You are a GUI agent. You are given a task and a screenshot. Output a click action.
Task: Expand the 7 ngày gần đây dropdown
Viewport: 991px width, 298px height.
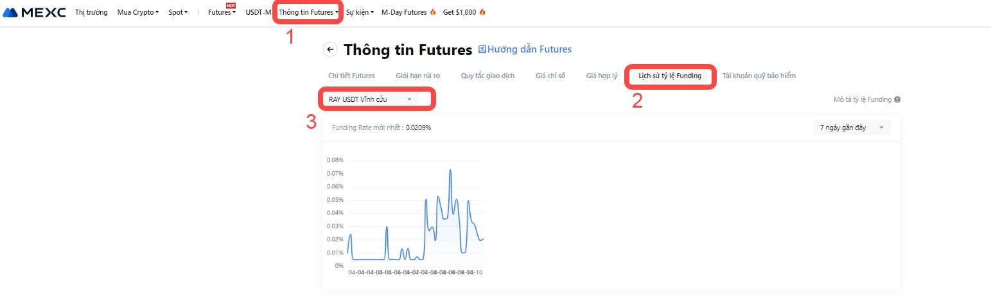pos(851,128)
